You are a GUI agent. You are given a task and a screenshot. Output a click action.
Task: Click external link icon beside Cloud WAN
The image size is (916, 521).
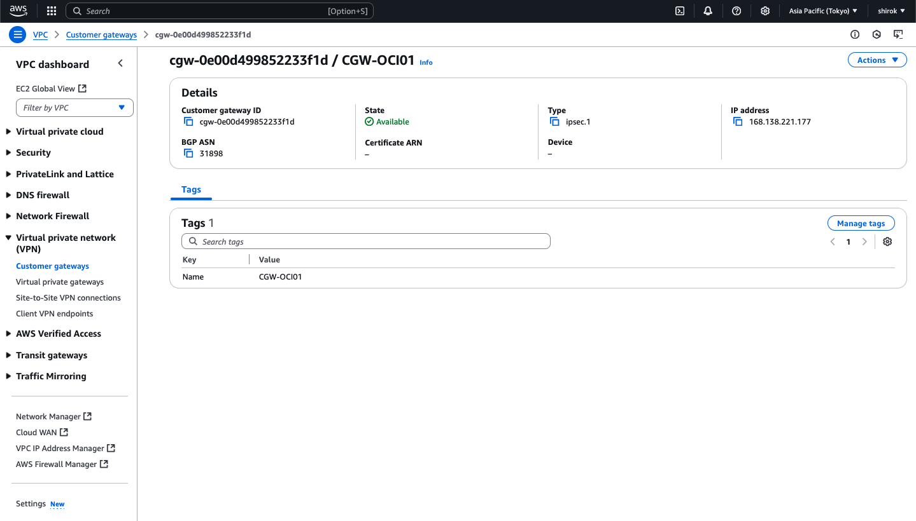64,432
